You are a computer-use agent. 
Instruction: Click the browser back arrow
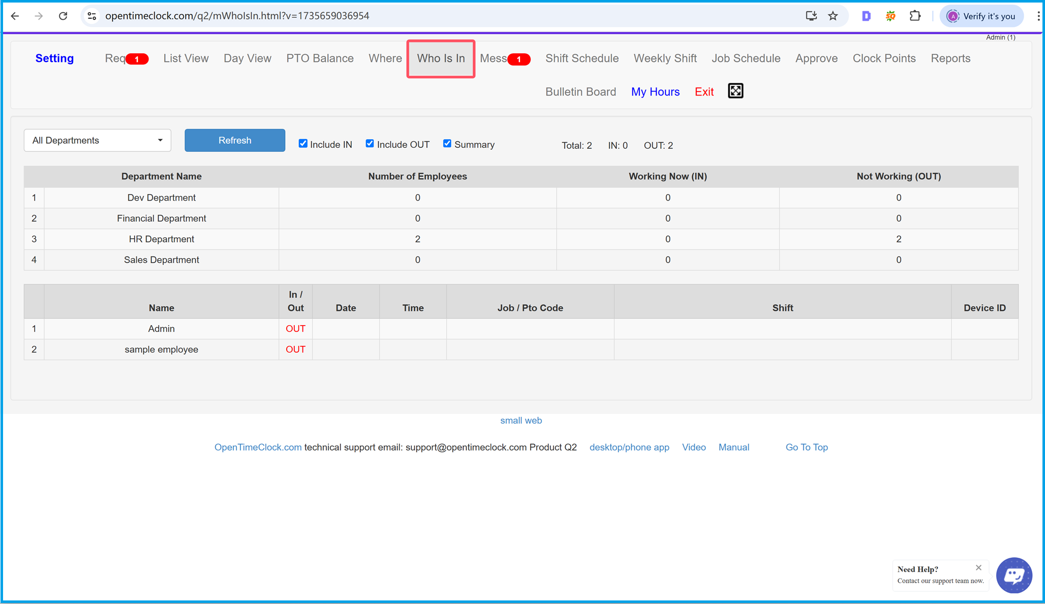pyautogui.click(x=15, y=16)
